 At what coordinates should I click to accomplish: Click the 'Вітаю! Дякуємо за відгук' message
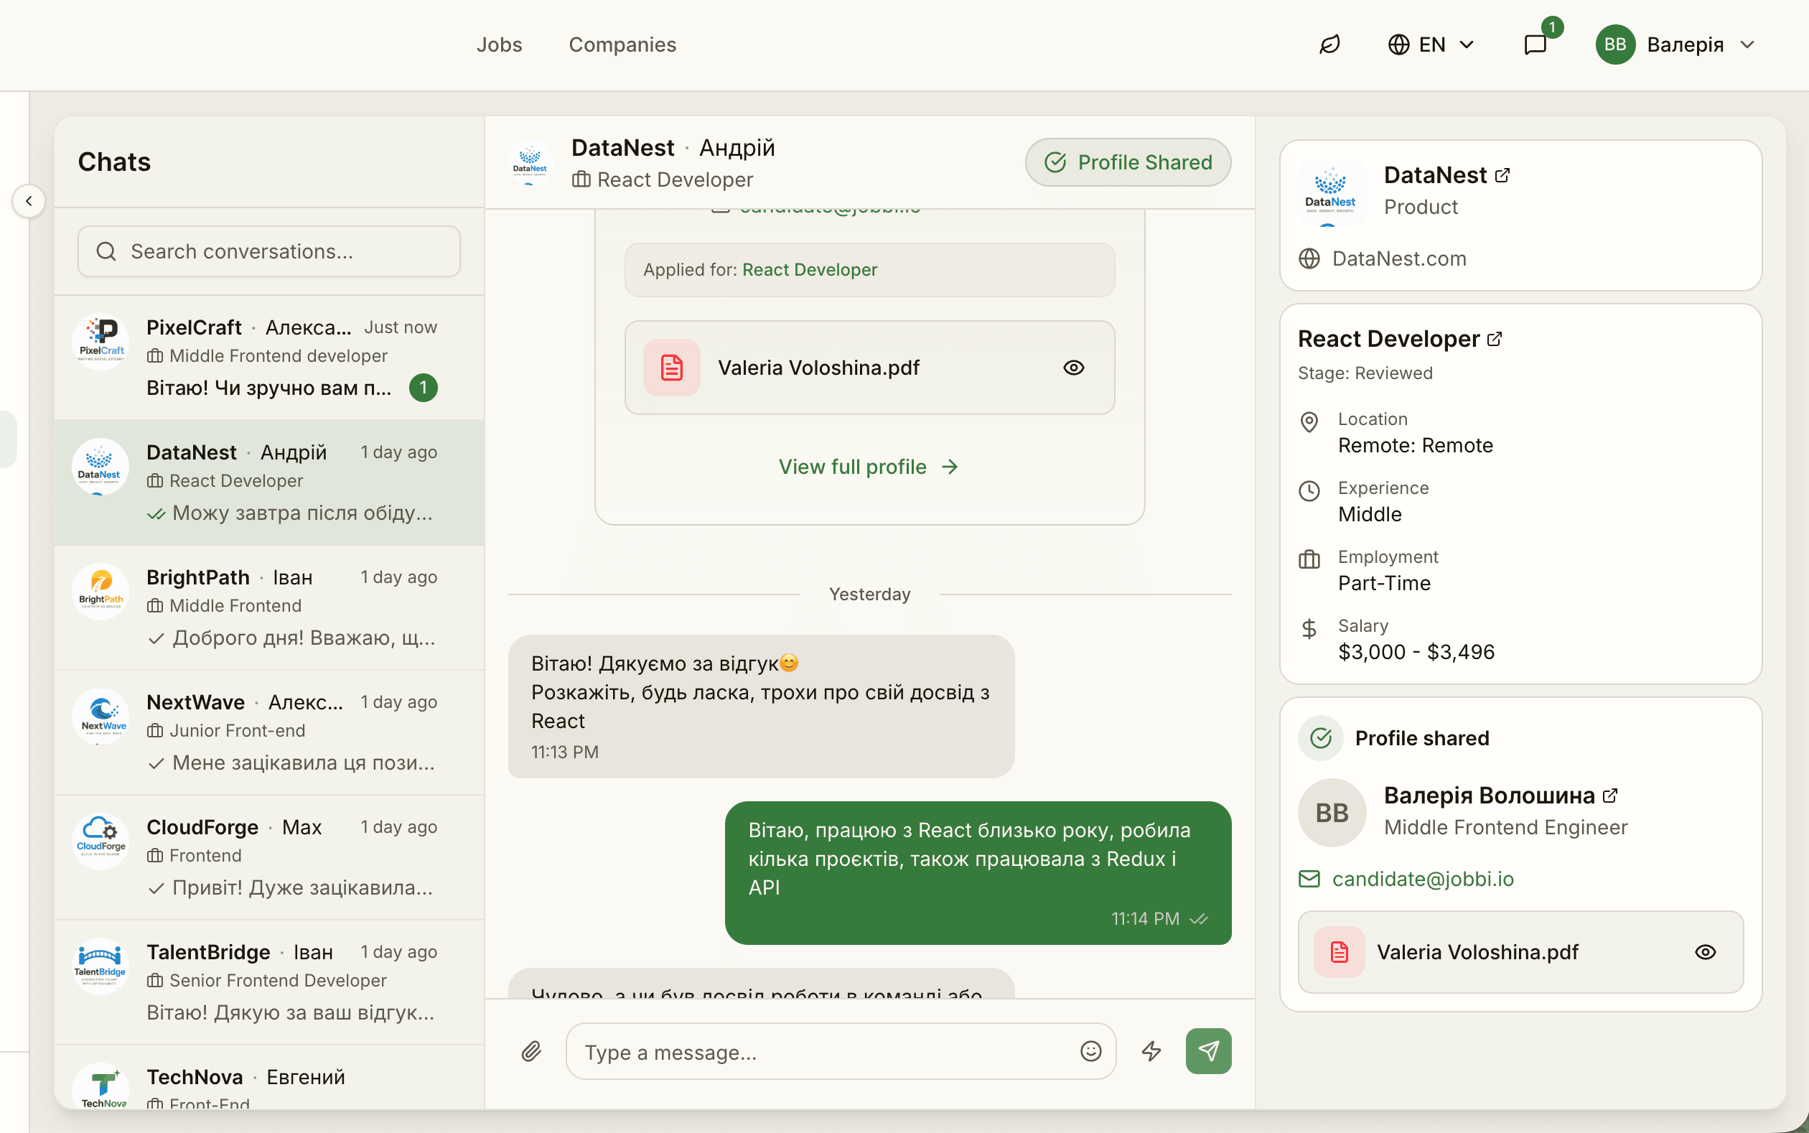coord(760,706)
